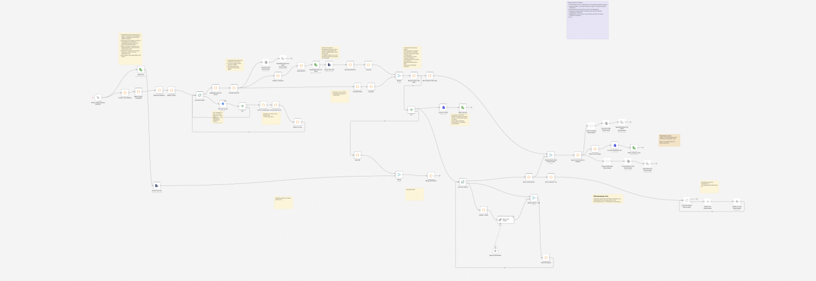Select the Sprint ID code node
The image size is (816, 281).
357,155
